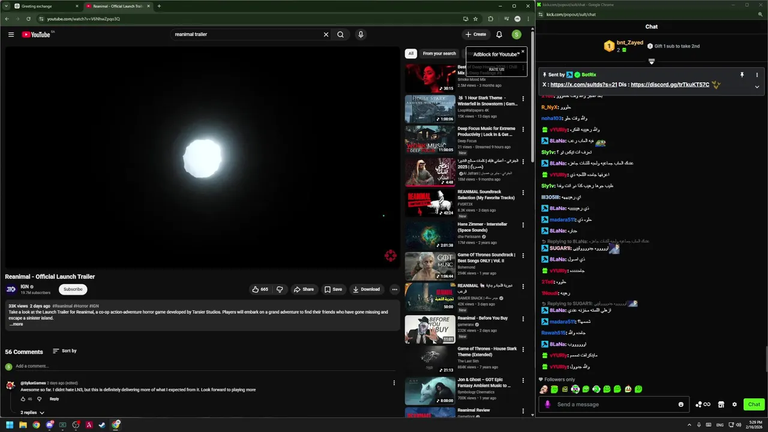This screenshot has height=432, width=768.
Task: Open the Kick chat shop icon
Action: coord(721,404)
